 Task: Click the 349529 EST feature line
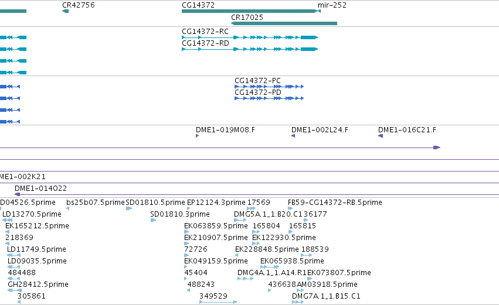218,302
